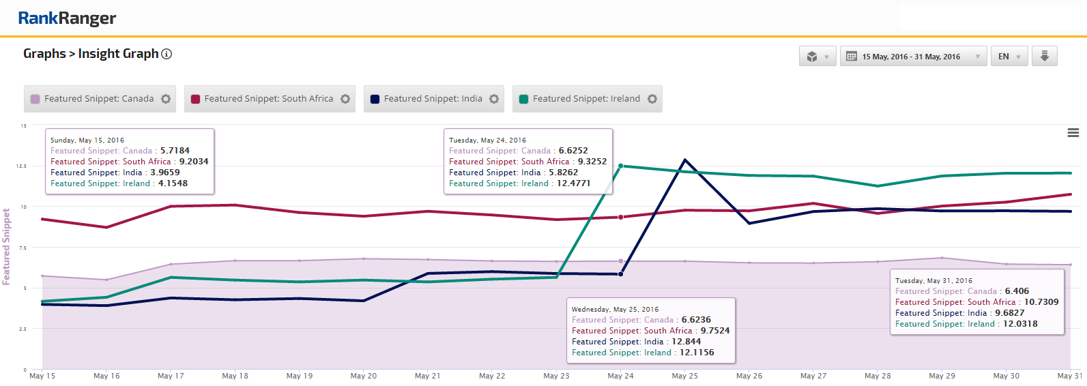Click the Featured Snippet: Ireland legend label

586,99
